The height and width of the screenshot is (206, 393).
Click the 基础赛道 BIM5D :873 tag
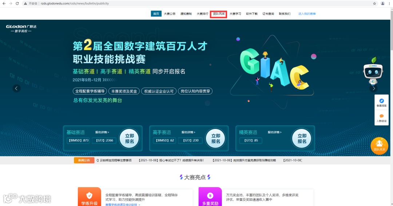click(x=79, y=140)
